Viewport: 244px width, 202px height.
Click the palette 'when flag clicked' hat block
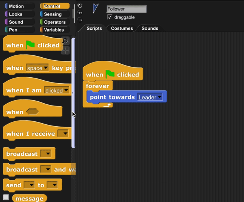(15, 45)
